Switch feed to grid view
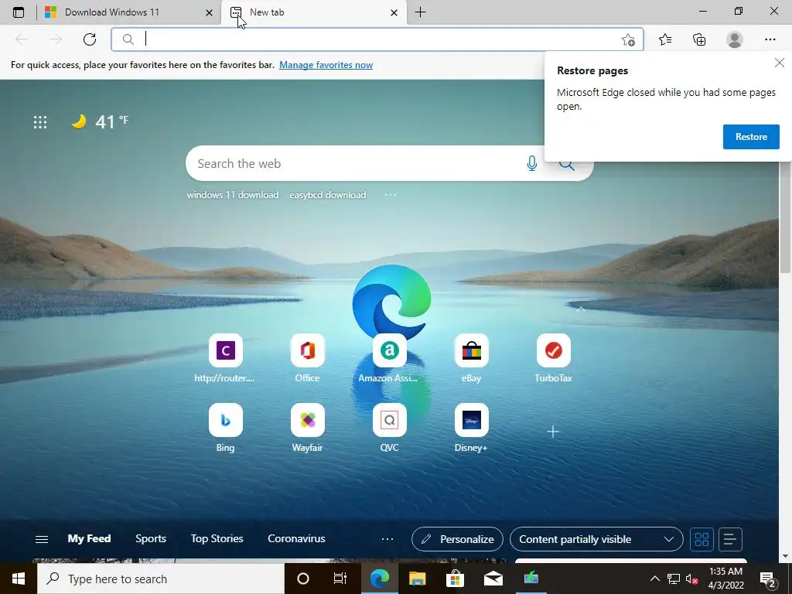This screenshot has height=594, width=792. [x=702, y=539]
